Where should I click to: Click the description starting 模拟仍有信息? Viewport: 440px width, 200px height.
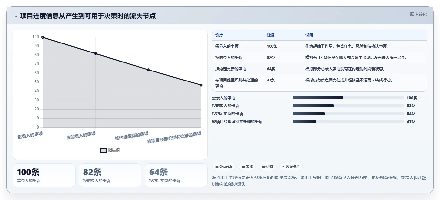(x=349, y=80)
